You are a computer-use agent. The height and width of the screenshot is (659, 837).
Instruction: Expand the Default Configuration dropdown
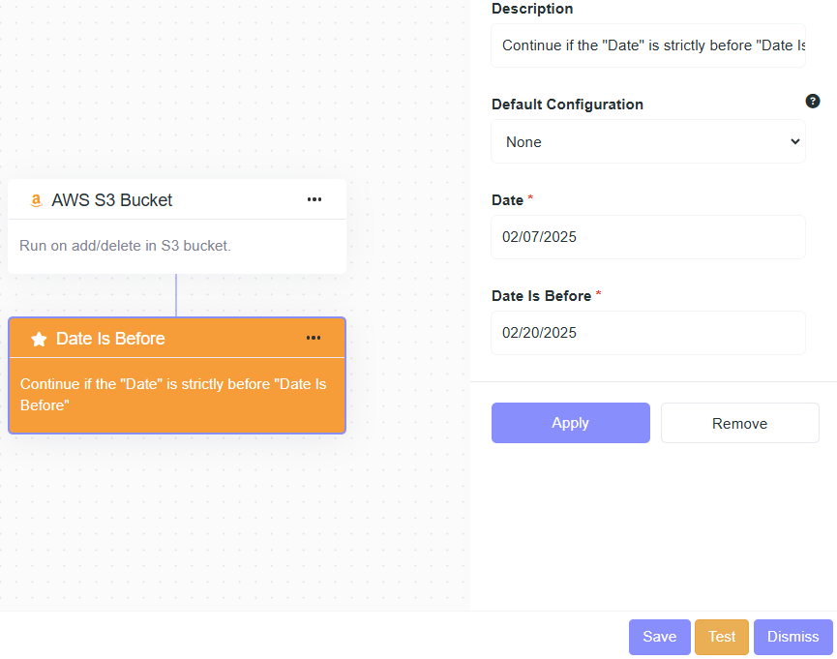point(648,141)
